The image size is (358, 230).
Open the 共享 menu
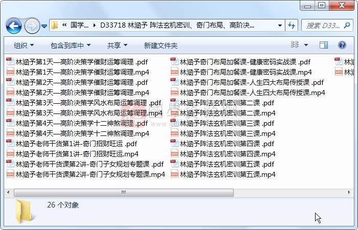pos(117,45)
